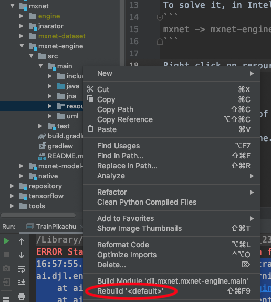Viewport: 271px width, 302px height.
Task: Select Paste from context menu
Action: pyautogui.click(x=171, y=129)
